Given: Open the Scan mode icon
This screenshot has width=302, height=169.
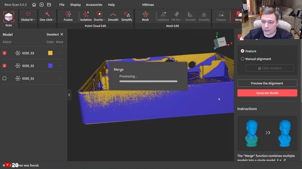Looking at the screenshot, I should 8,19.
